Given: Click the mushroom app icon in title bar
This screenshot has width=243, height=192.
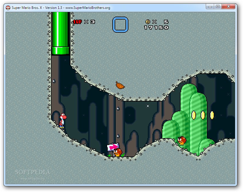Looking at the screenshot, I should tap(8, 7).
